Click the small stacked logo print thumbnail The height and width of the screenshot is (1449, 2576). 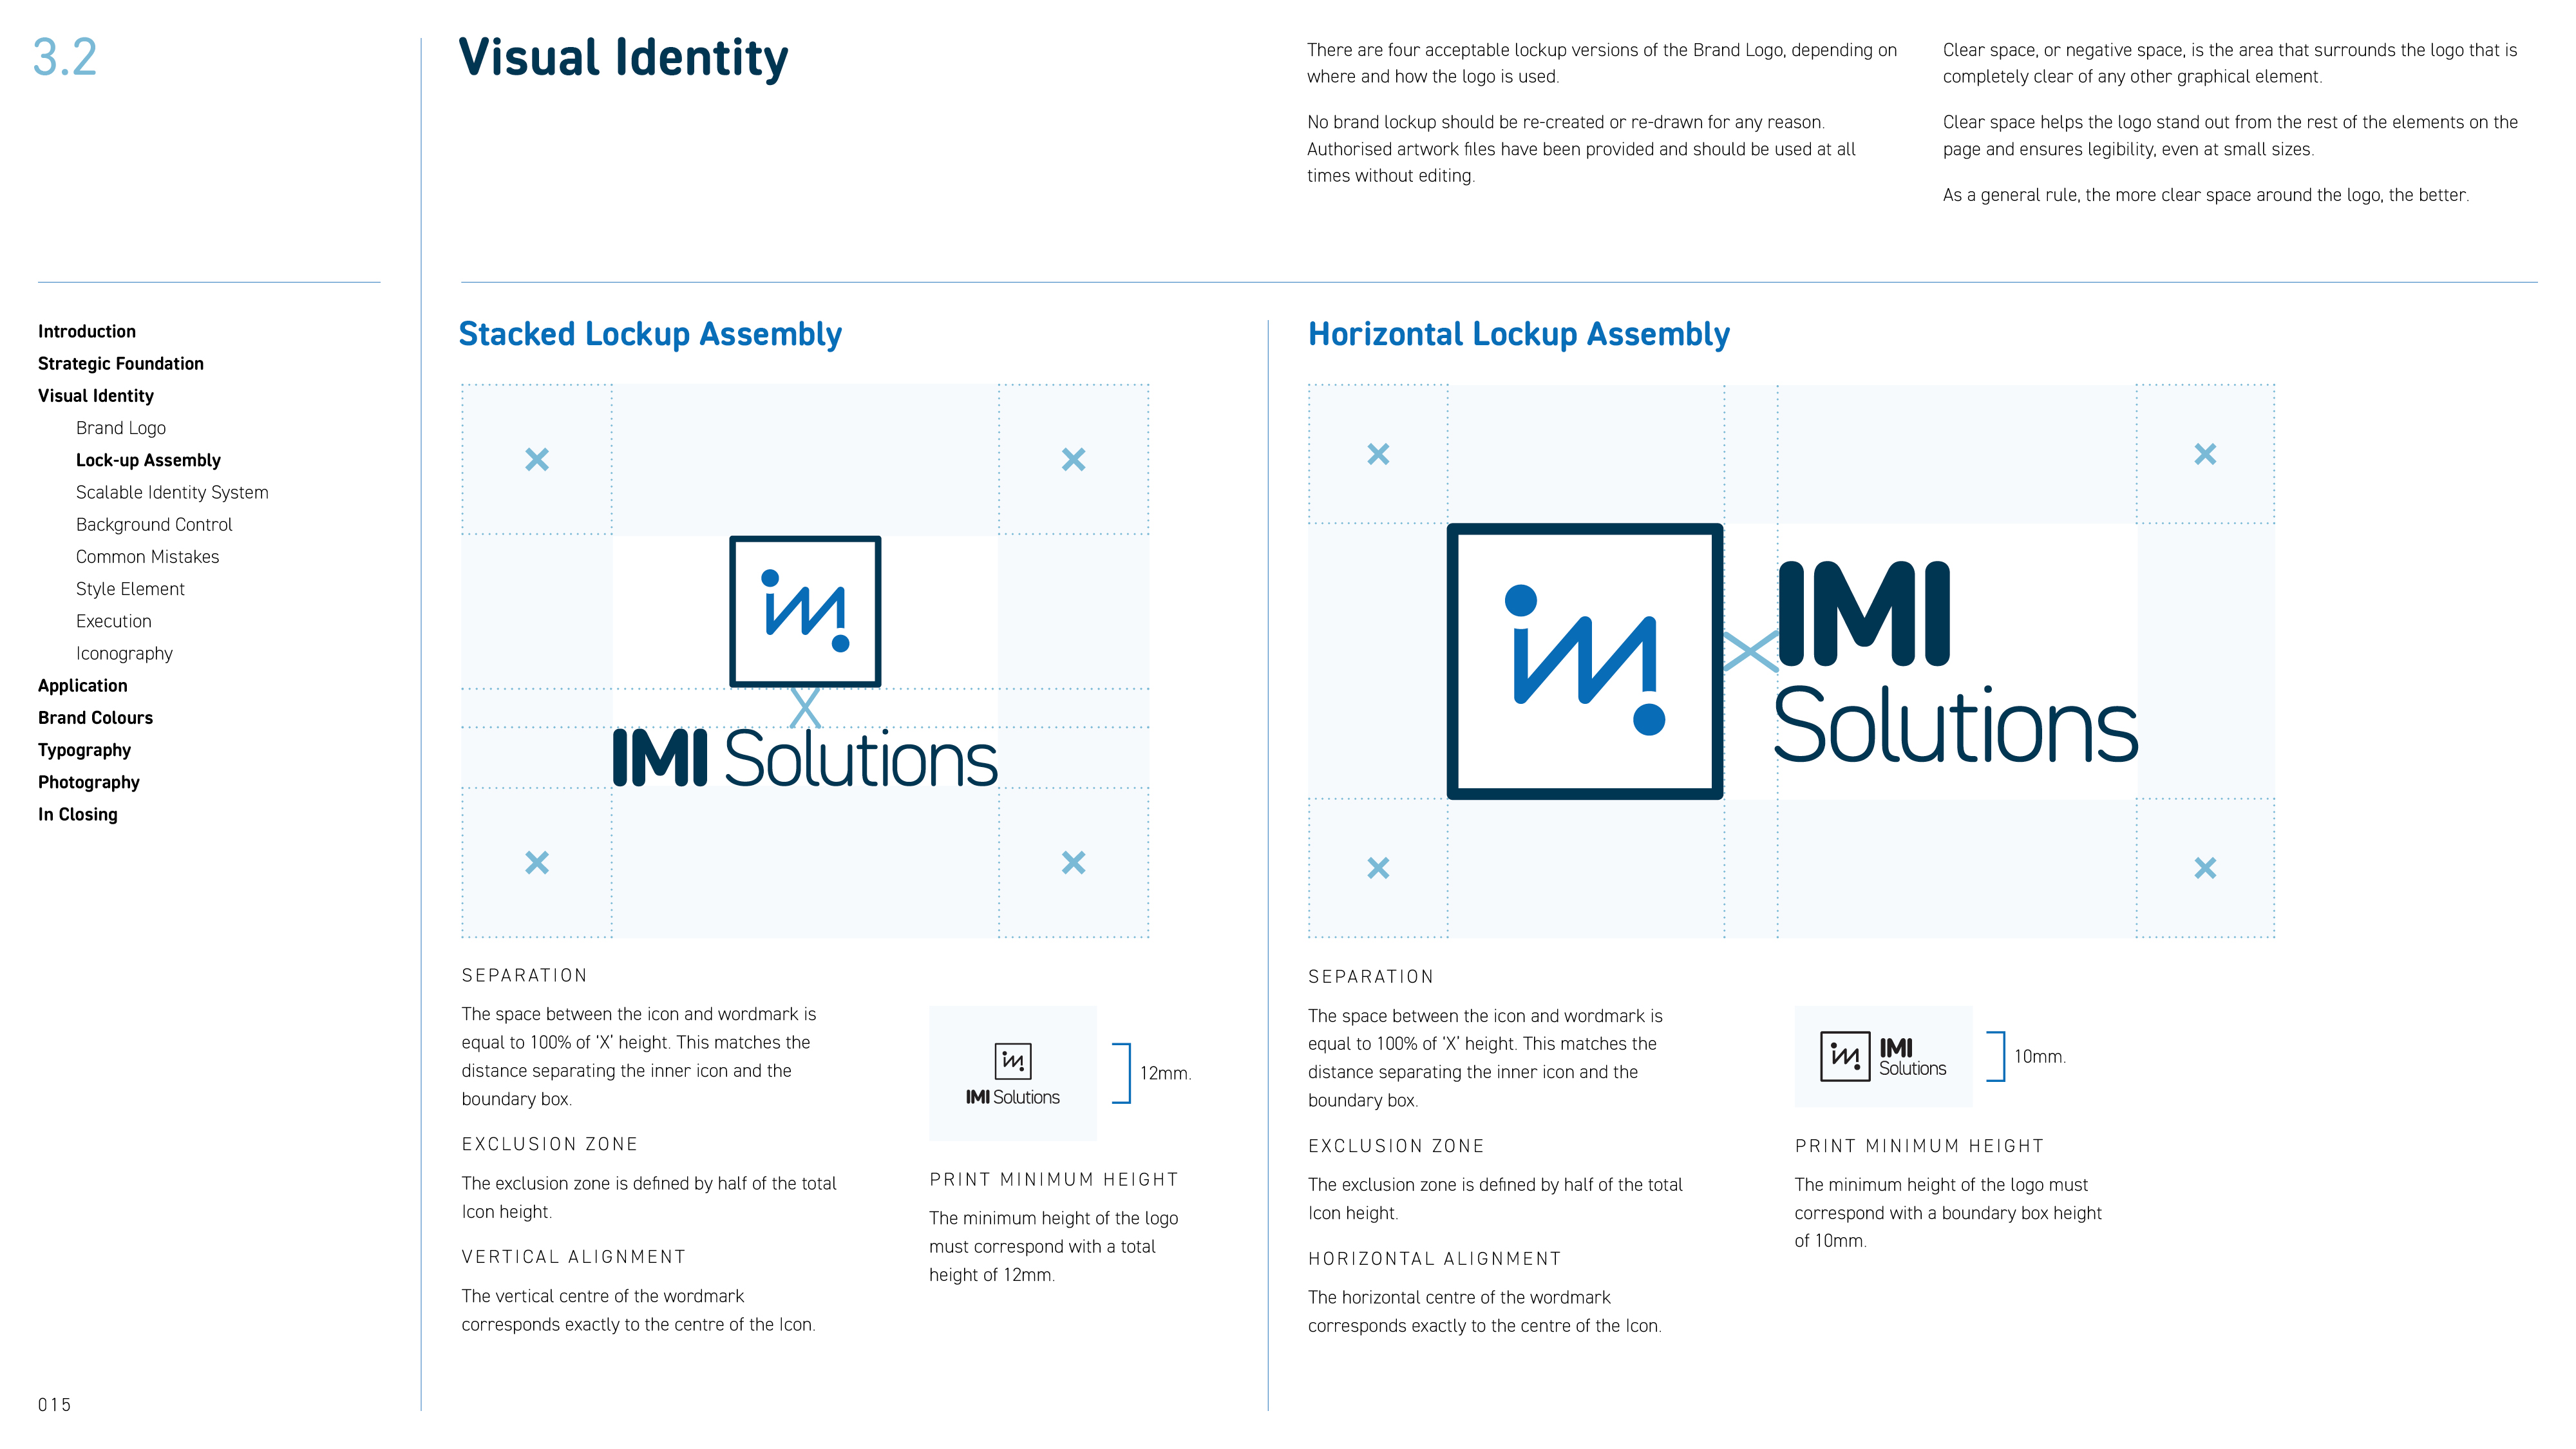[1012, 1074]
